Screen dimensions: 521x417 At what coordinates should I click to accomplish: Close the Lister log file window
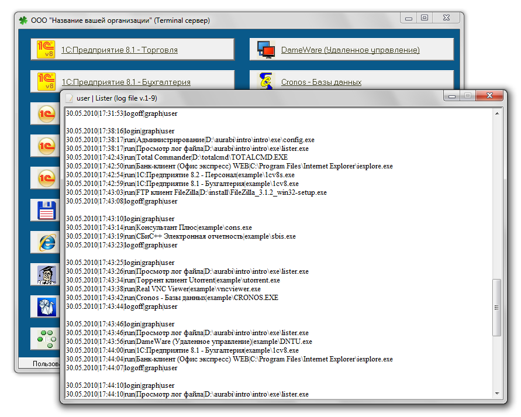pyautogui.click(x=489, y=96)
